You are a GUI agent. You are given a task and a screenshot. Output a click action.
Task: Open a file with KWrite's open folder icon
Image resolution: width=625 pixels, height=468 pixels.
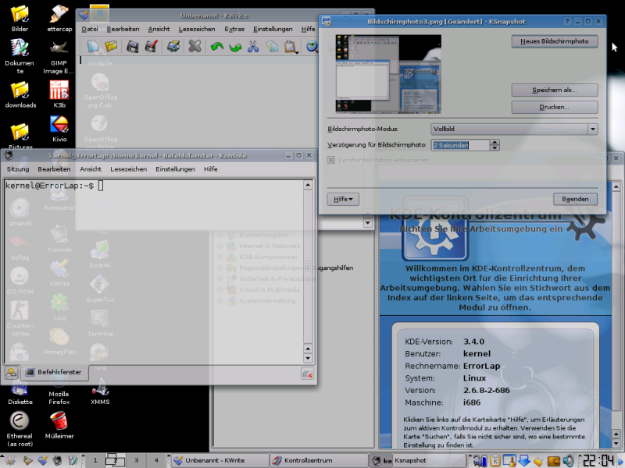click(111, 45)
